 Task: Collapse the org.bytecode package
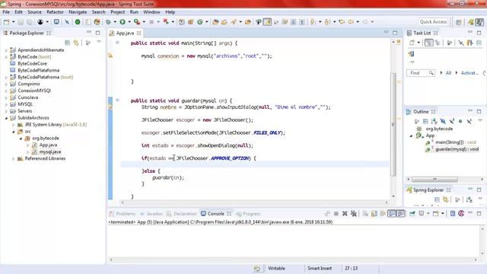click(21, 139)
